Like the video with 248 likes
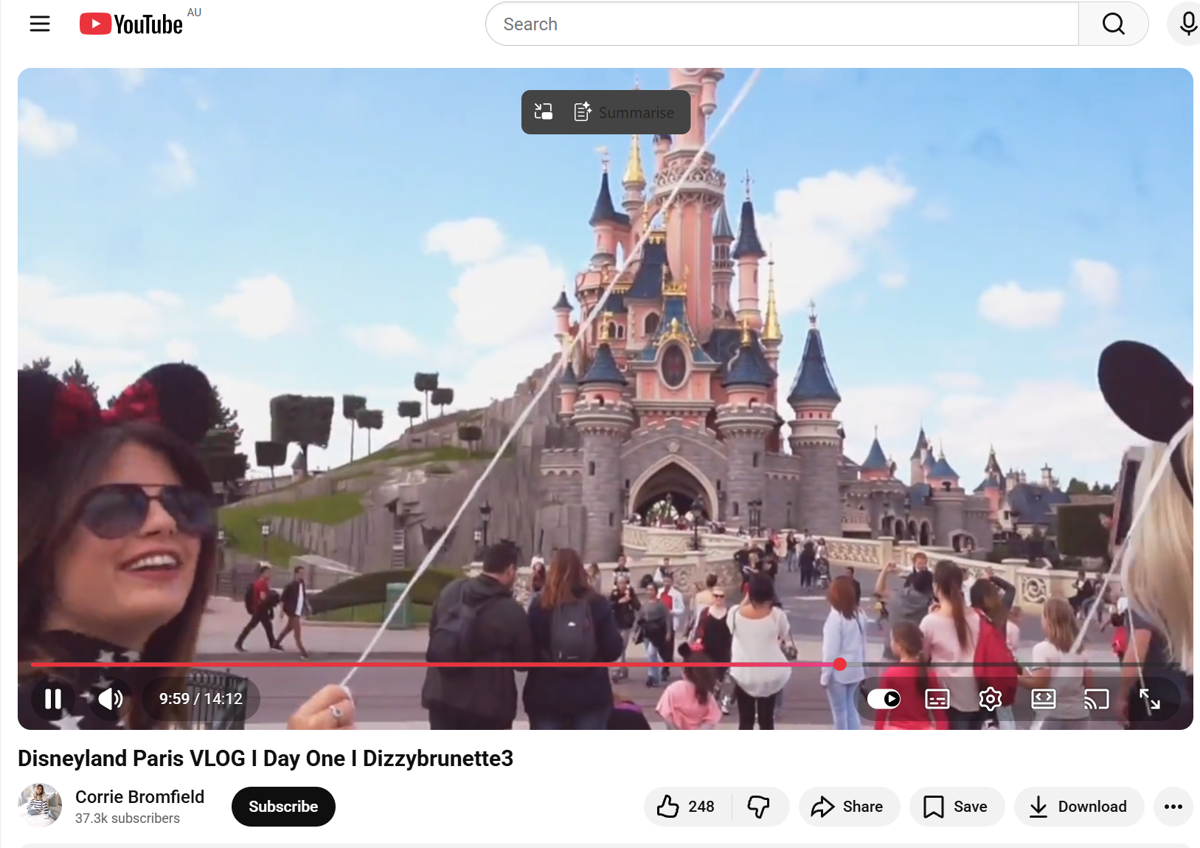The width and height of the screenshot is (1200, 848). [687, 807]
